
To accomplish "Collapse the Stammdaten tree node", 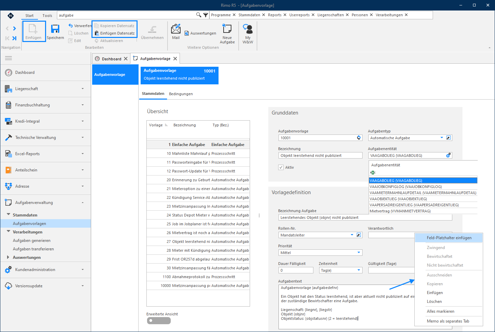I will [8, 214].
